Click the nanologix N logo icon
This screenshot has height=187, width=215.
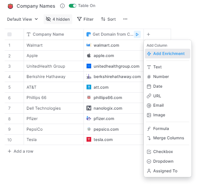[x=89, y=108]
